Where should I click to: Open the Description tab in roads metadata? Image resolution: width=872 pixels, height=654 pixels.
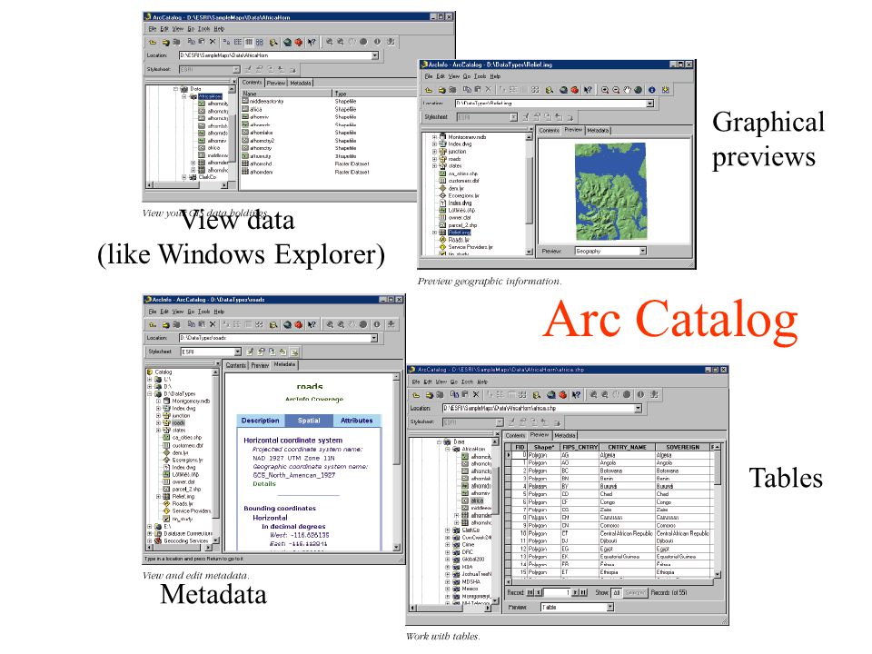pyautogui.click(x=261, y=421)
